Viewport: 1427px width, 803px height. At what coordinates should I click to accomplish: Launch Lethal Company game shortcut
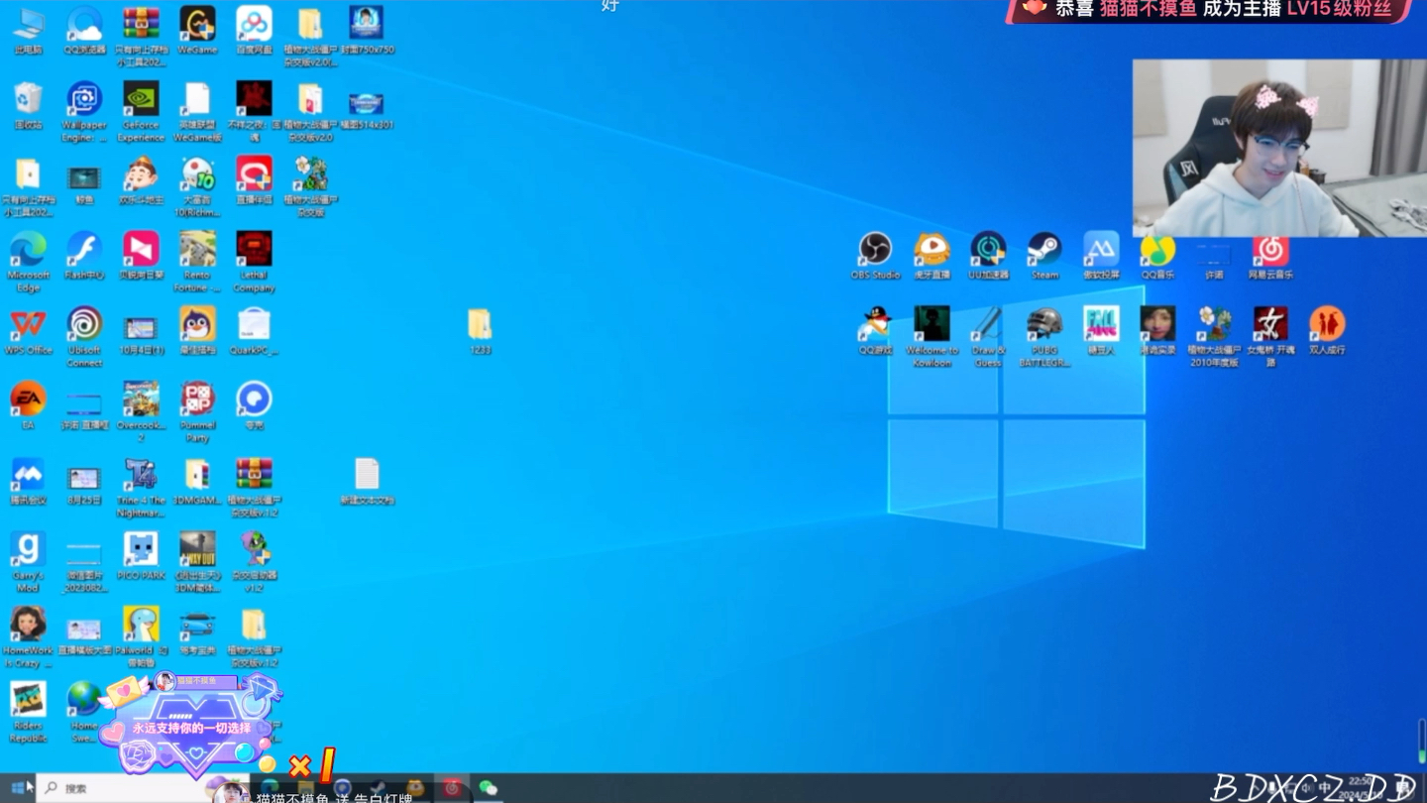point(254,263)
